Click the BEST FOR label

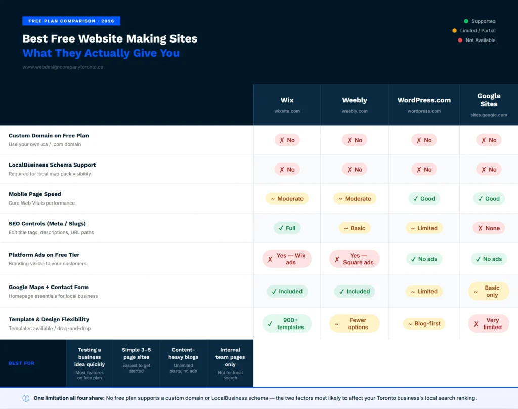click(x=21, y=363)
